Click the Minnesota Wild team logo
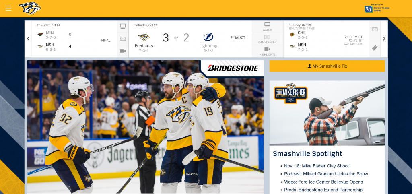Image resolution: width=412 pixels, height=194 pixels. click(x=40, y=35)
